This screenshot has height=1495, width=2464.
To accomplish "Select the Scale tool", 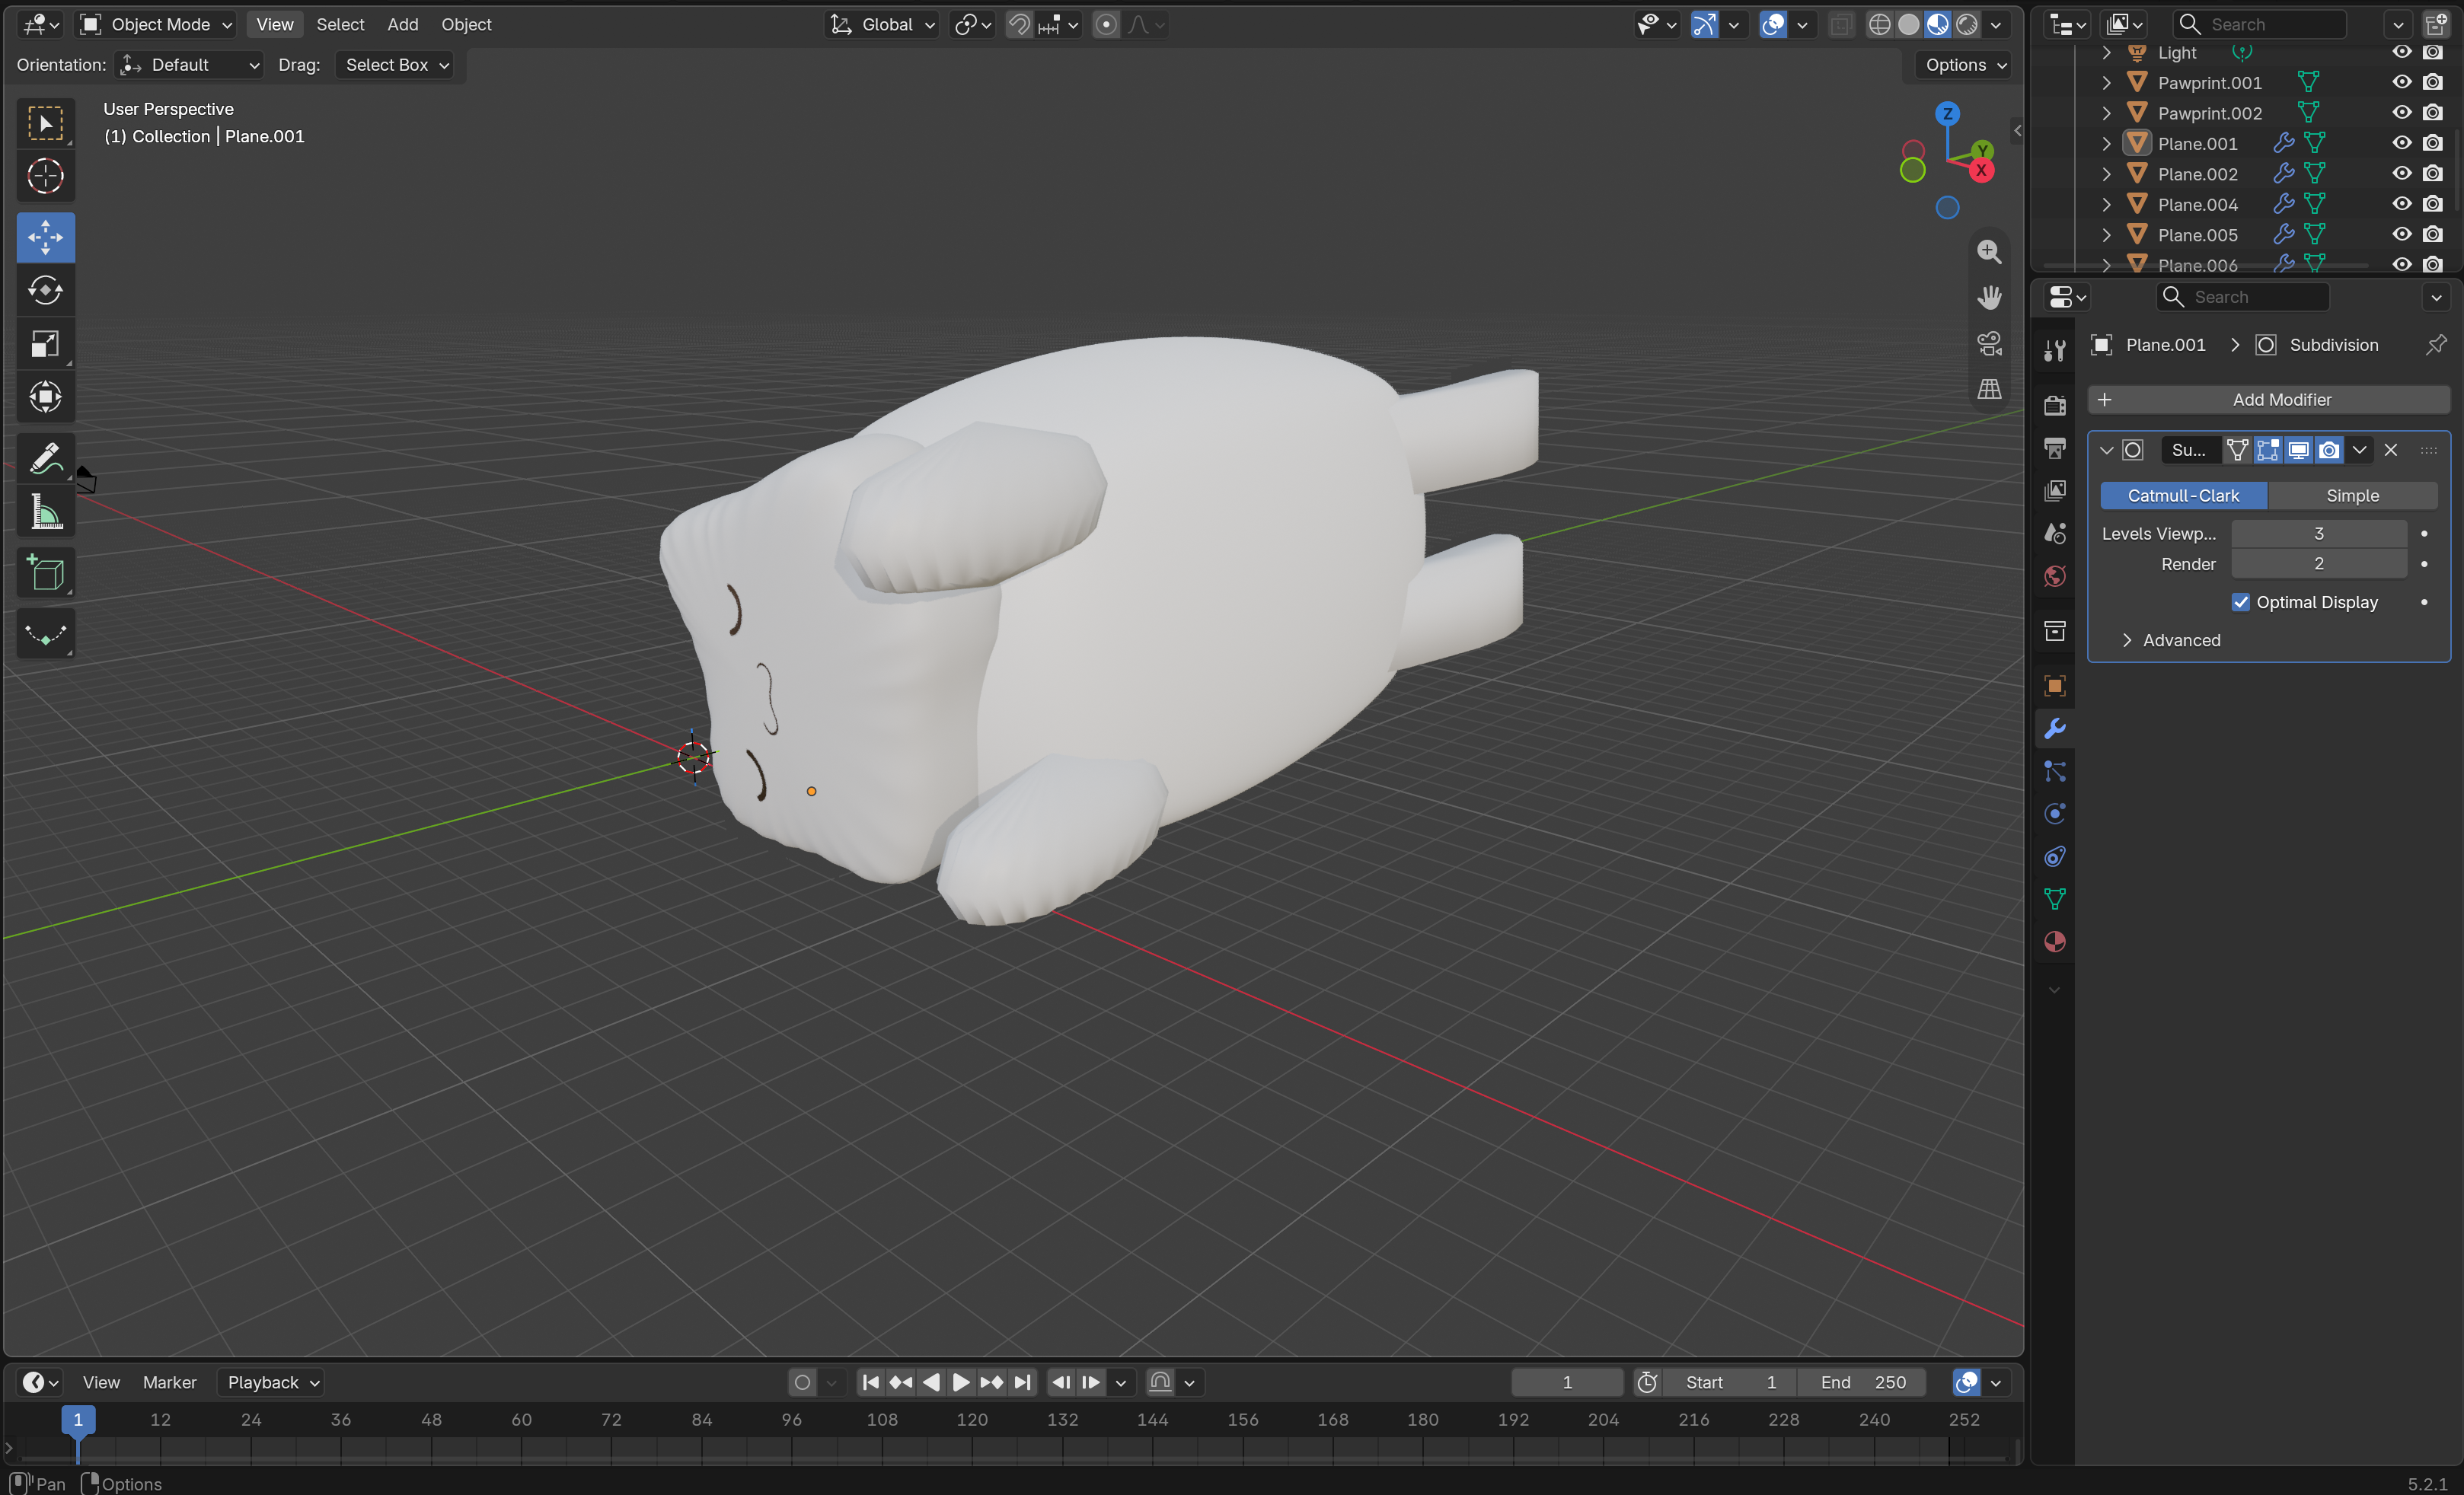I will pos(45,344).
